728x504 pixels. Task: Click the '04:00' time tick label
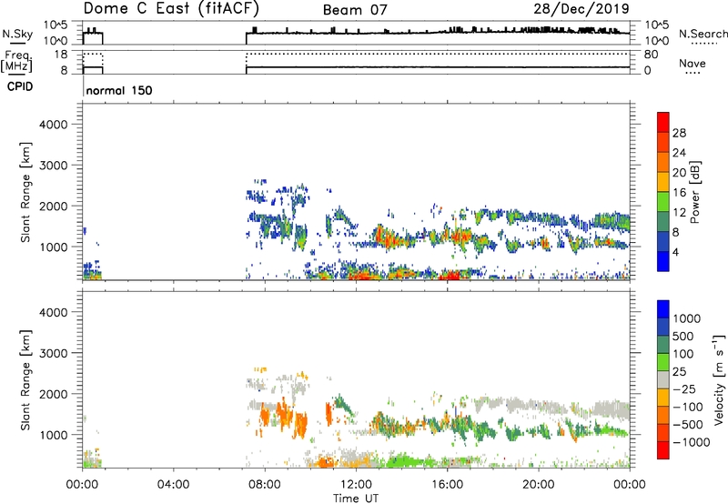(173, 485)
